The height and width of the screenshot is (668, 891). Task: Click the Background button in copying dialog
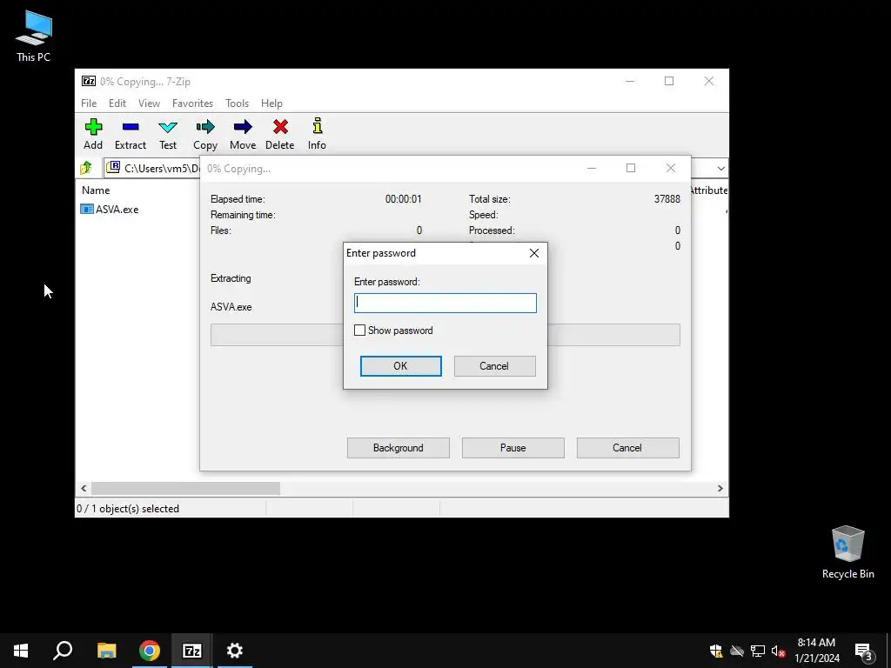(x=399, y=448)
